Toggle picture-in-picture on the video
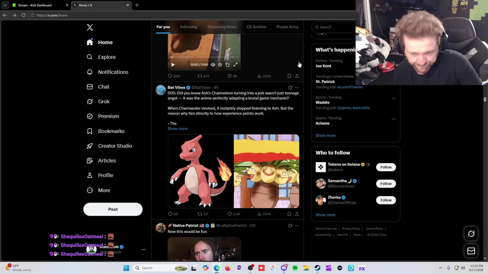 coord(228,65)
